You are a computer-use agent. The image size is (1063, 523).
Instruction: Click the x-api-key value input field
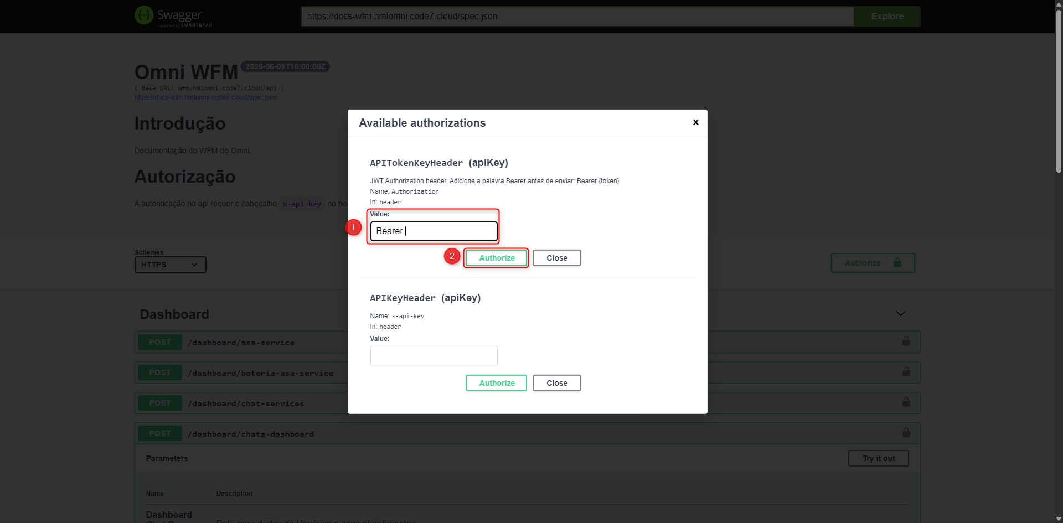tap(434, 356)
